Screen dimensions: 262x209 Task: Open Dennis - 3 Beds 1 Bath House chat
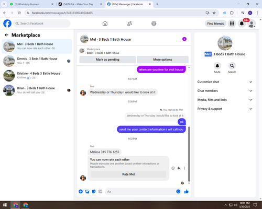[x=37, y=61]
